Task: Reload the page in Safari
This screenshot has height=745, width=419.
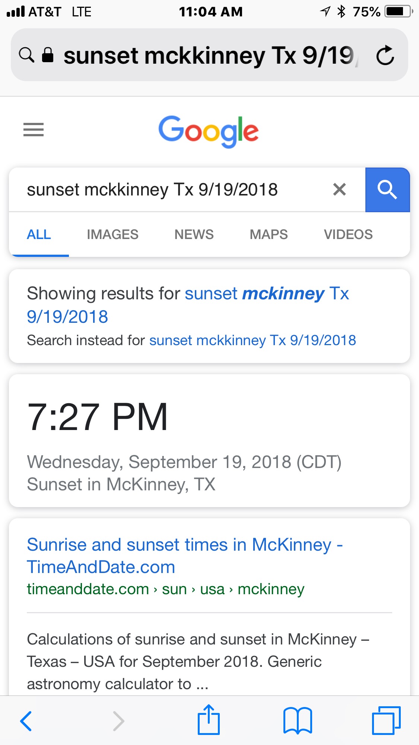Action: tap(385, 55)
